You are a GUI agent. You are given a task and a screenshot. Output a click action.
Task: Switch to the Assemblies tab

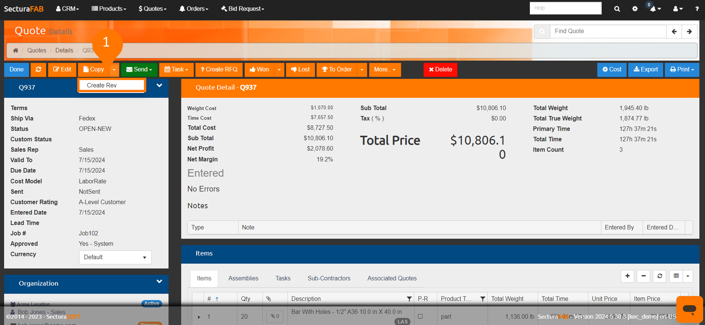pos(243,278)
